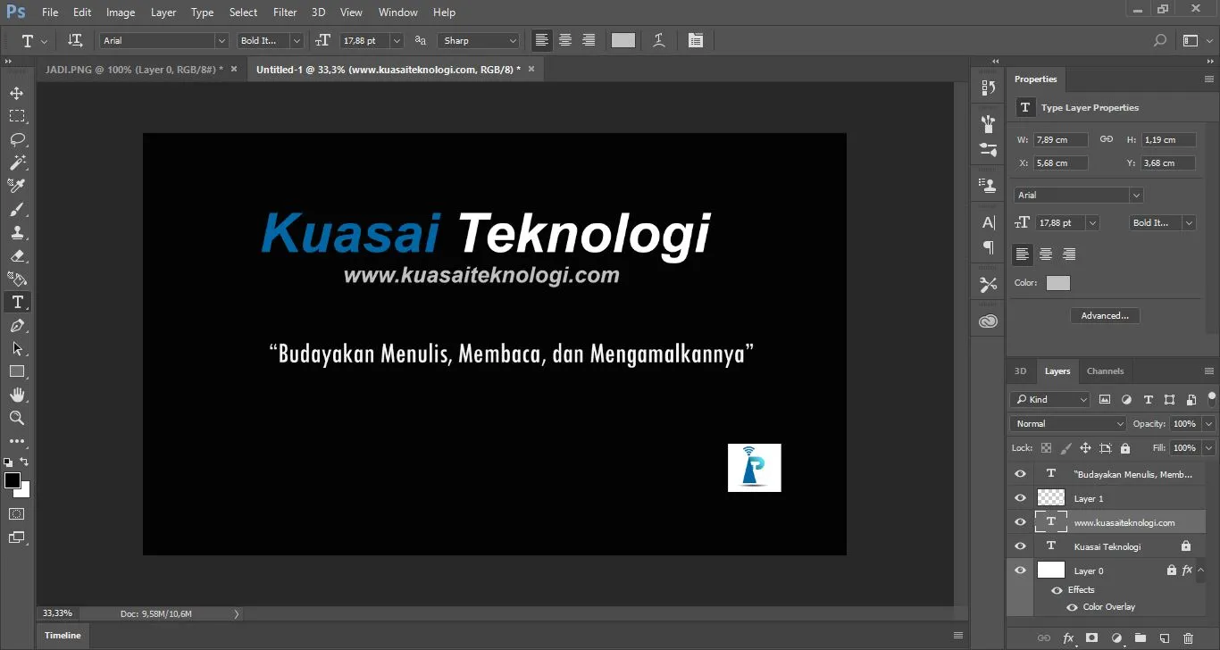
Task: Toggle visibility of Layer 1
Action: tap(1019, 498)
